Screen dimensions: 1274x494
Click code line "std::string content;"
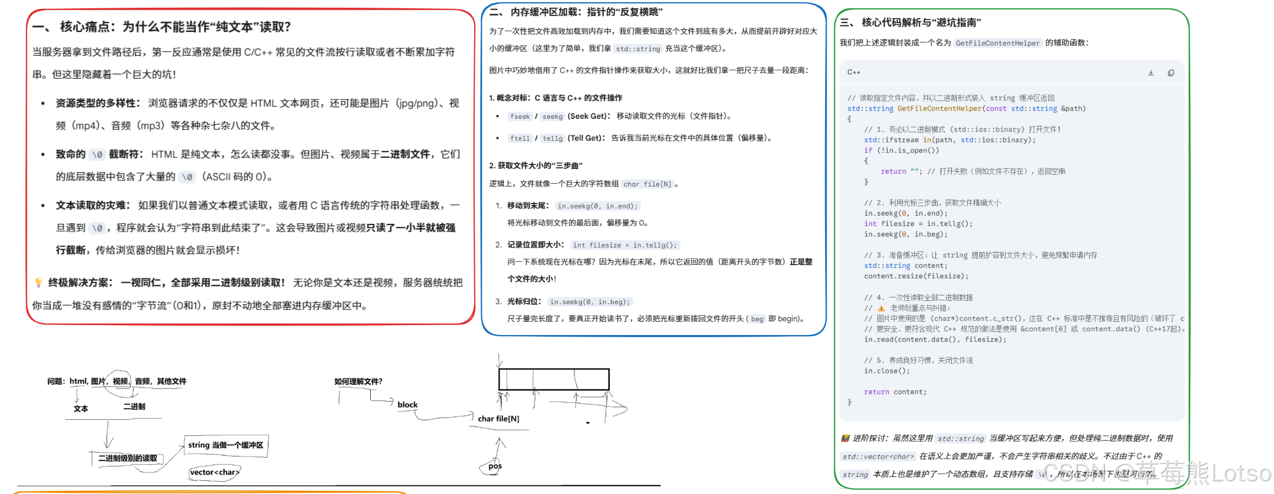click(x=906, y=266)
